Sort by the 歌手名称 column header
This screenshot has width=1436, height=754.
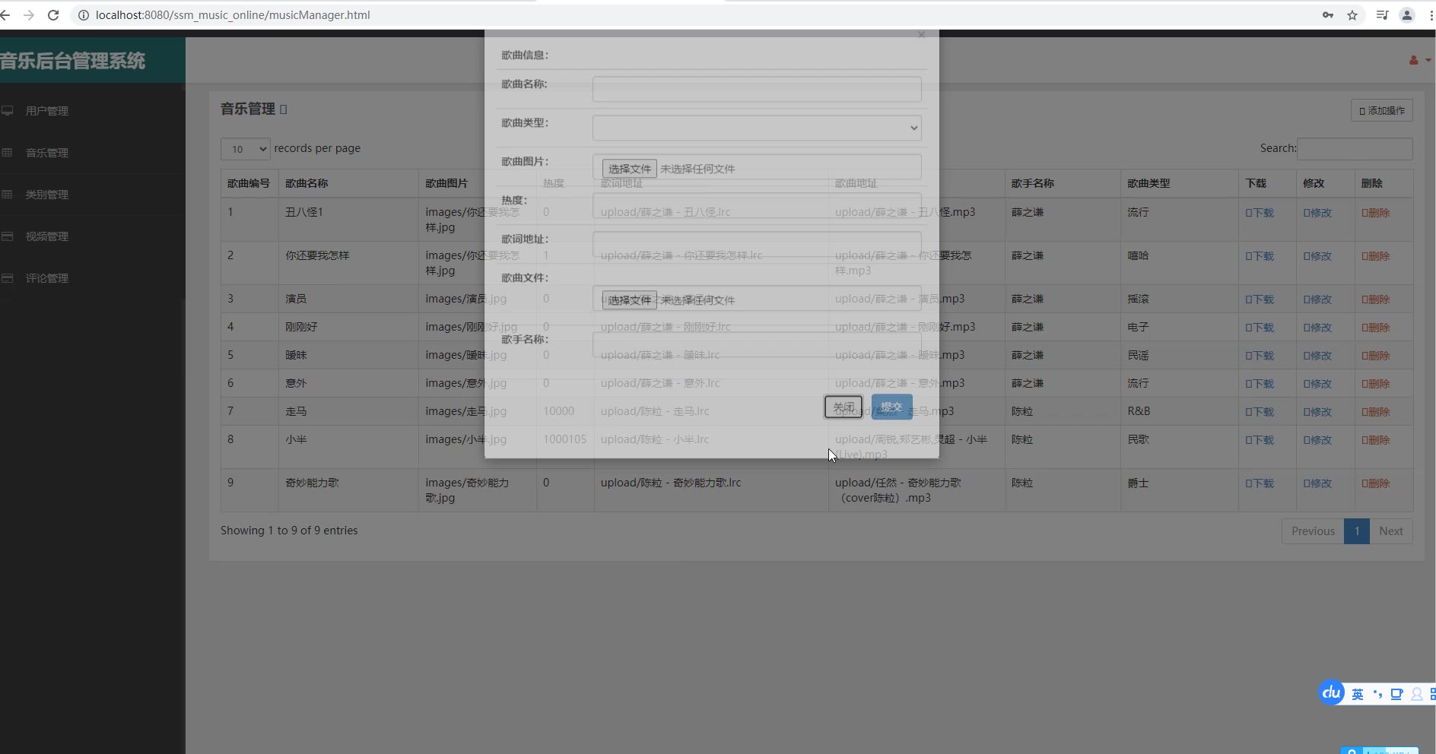(1062, 183)
